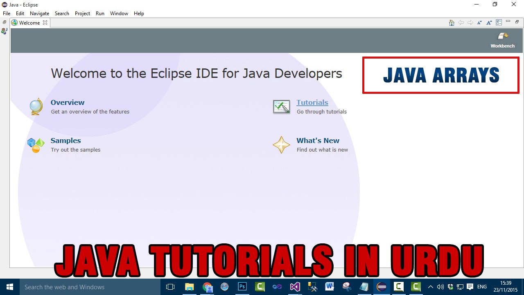Image resolution: width=524 pixels, height=295 pixels.
Task: Open Task View in the taskbar
Action: (170, 287)
